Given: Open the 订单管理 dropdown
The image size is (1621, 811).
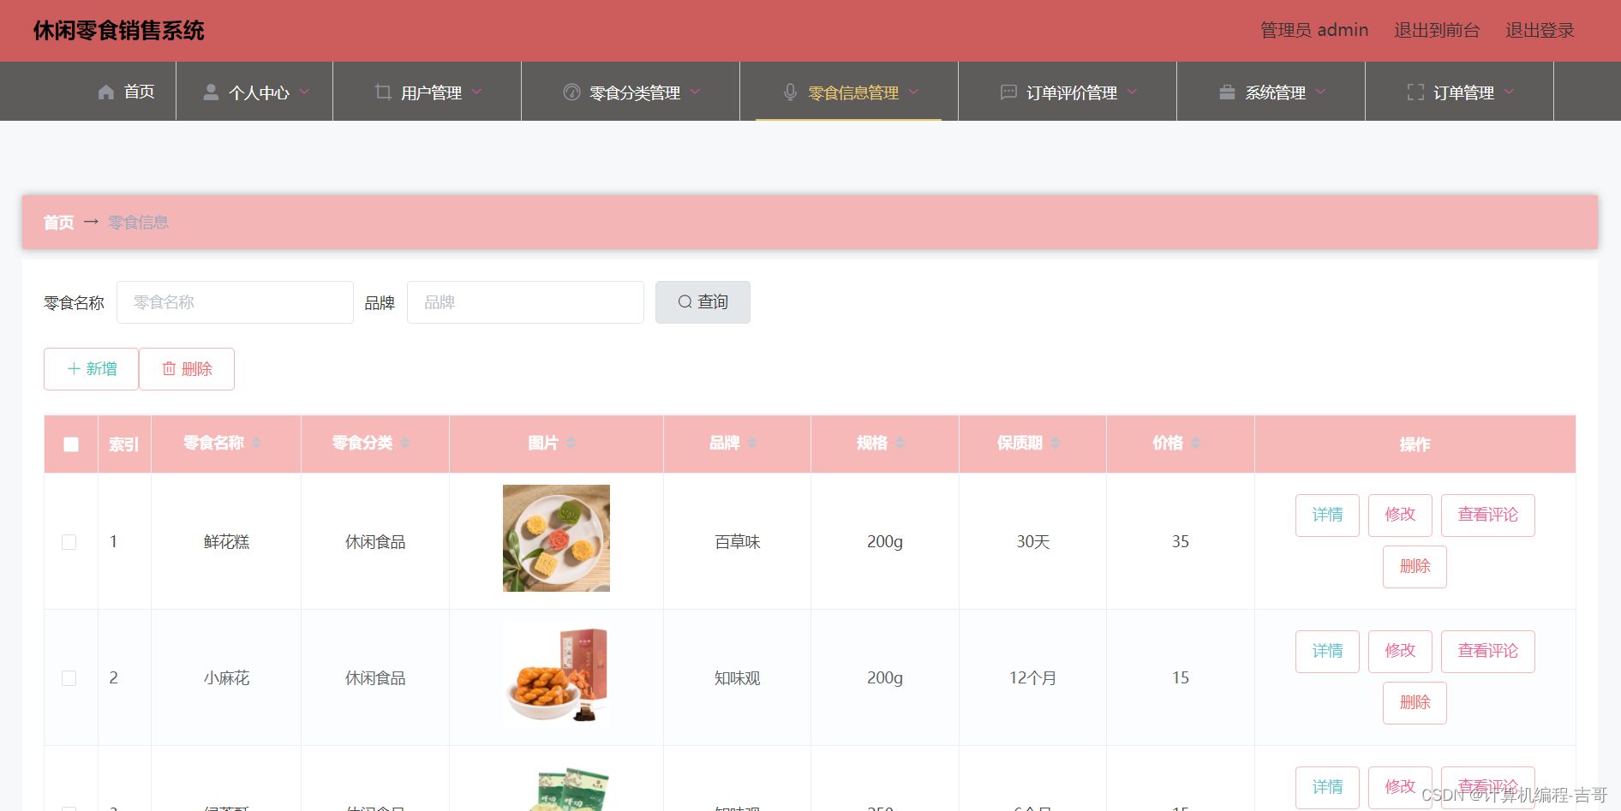Looking at the screenshot, I should tap(1465, 92).
